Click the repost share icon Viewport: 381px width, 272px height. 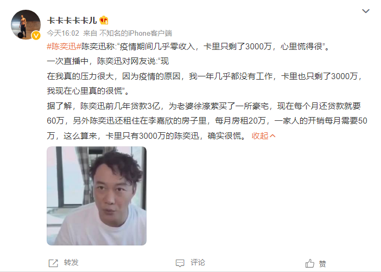coord(53,263)
